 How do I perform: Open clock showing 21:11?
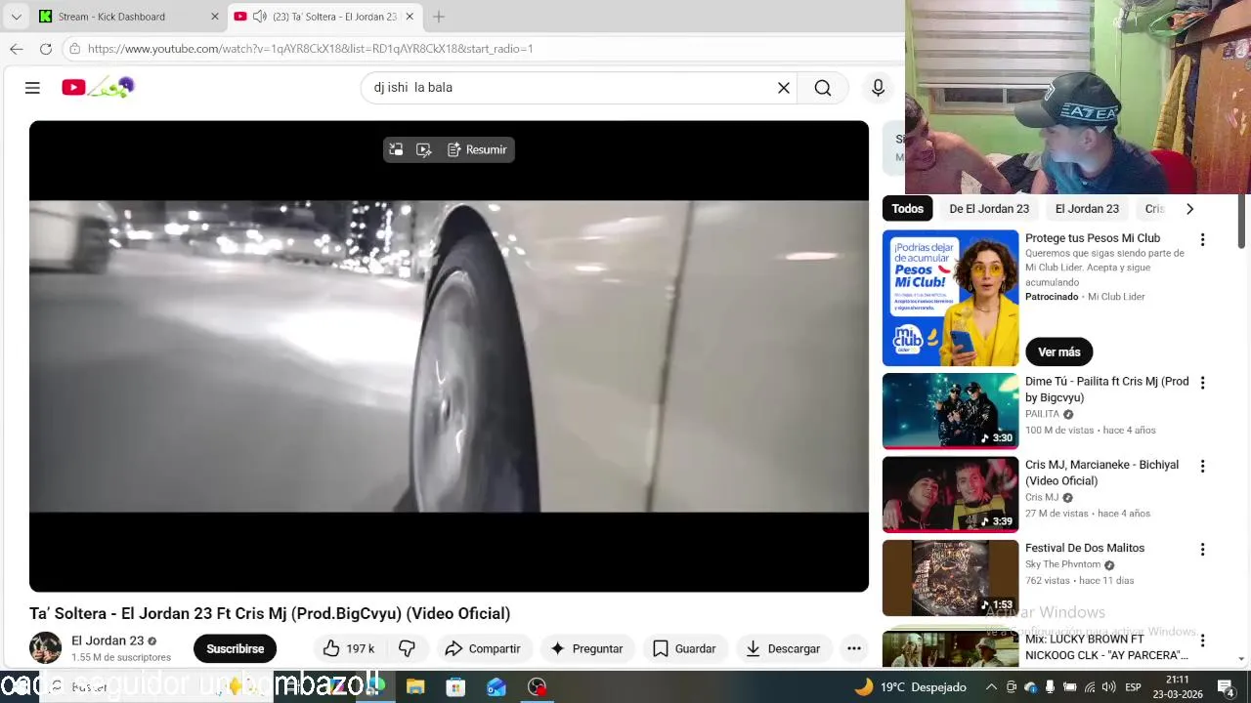coord(1177,687)
